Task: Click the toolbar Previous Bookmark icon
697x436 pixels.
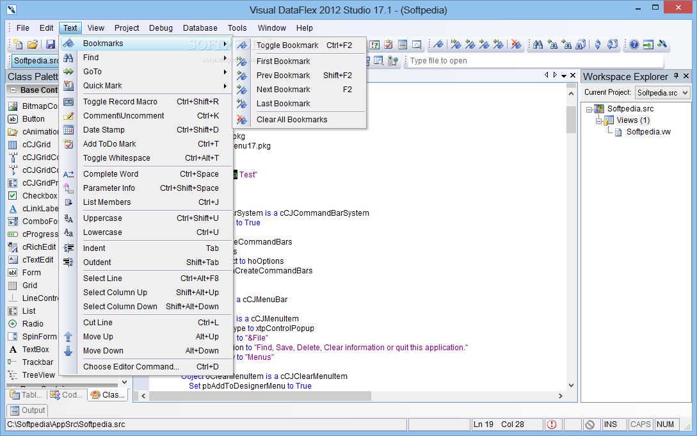Action: coord(470,44)
